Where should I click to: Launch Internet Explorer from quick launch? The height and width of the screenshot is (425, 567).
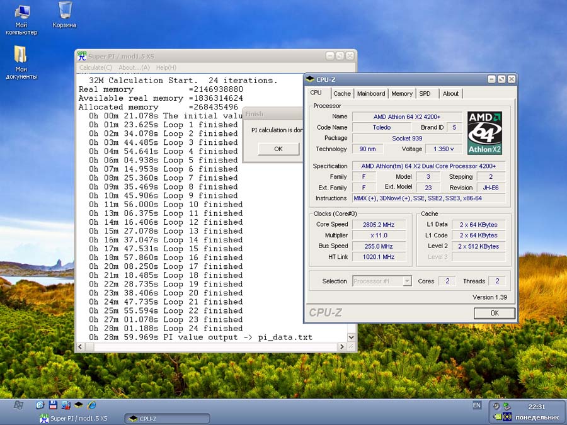[x=91, y=405]
